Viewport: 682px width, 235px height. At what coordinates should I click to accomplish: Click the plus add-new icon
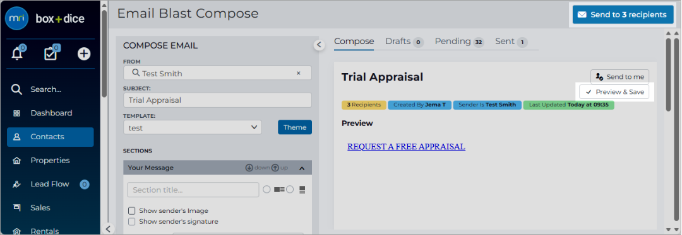pos(84,54)
